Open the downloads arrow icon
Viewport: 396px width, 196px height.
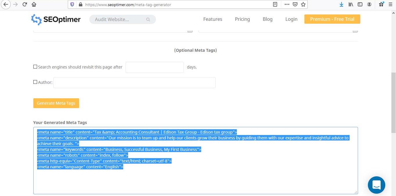pos(341,4)
